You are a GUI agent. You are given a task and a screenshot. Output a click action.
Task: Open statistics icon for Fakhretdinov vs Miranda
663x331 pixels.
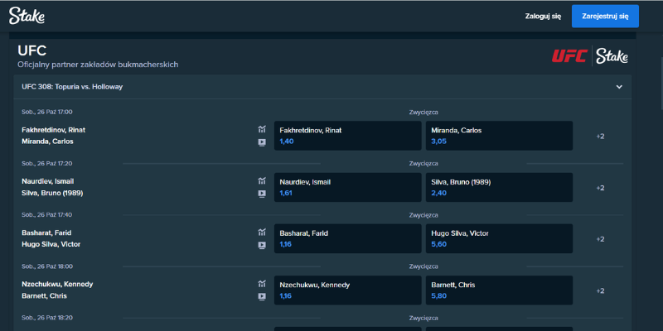261,129
